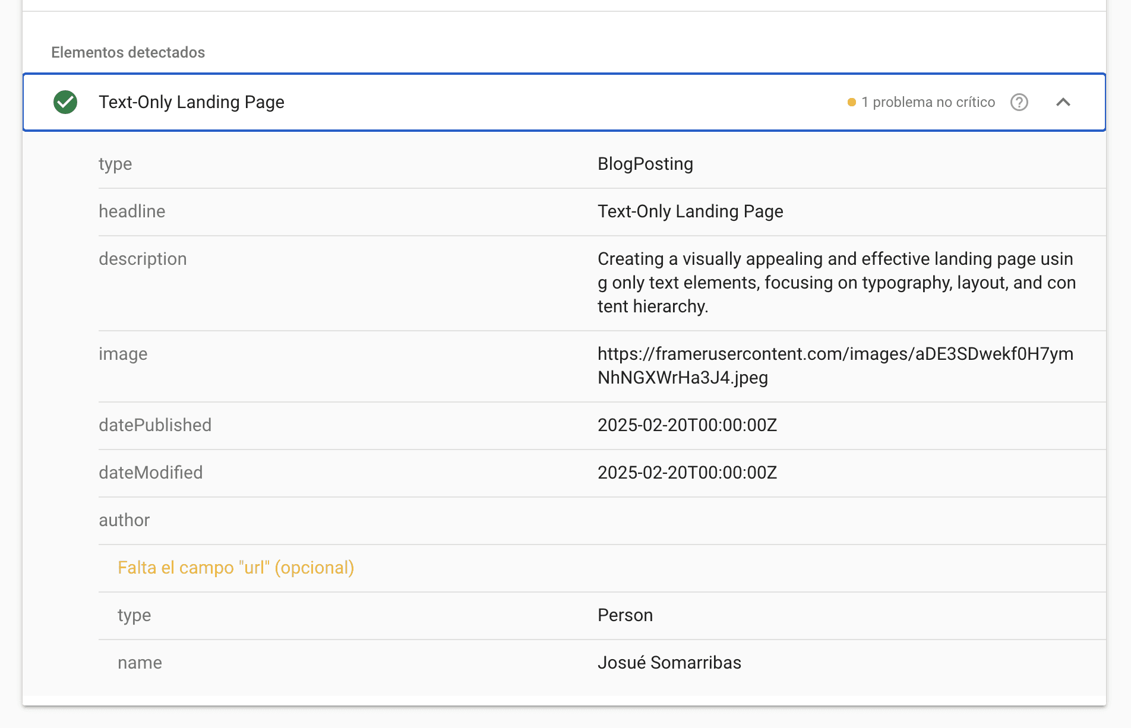Select the Person type value
This screenshot has height=728, width=1131.
coord(625,615)
